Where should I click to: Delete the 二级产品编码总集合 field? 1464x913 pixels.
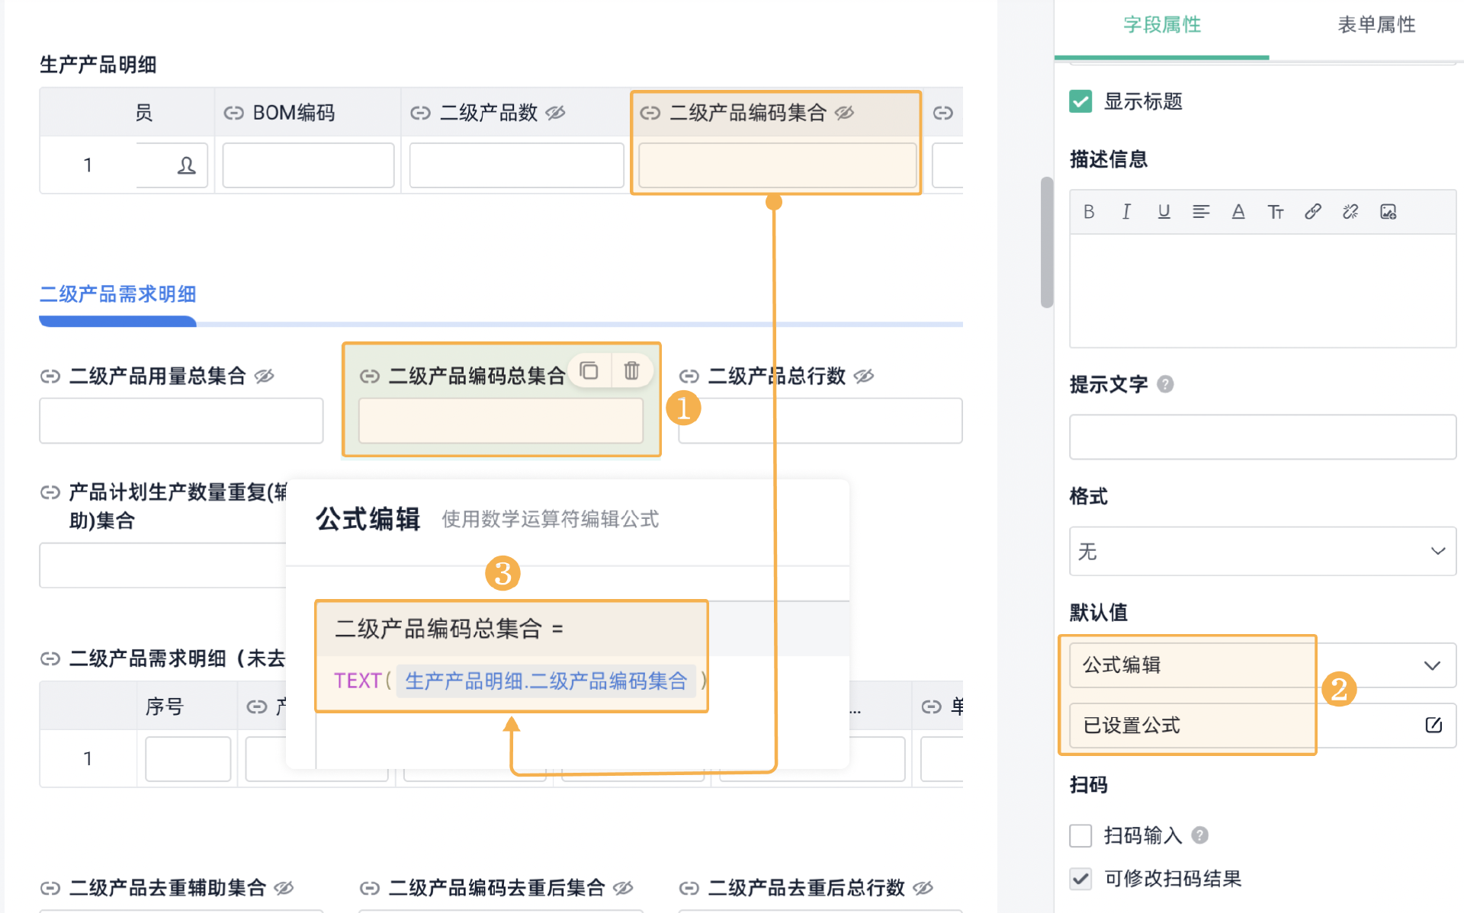click(631, 371)
